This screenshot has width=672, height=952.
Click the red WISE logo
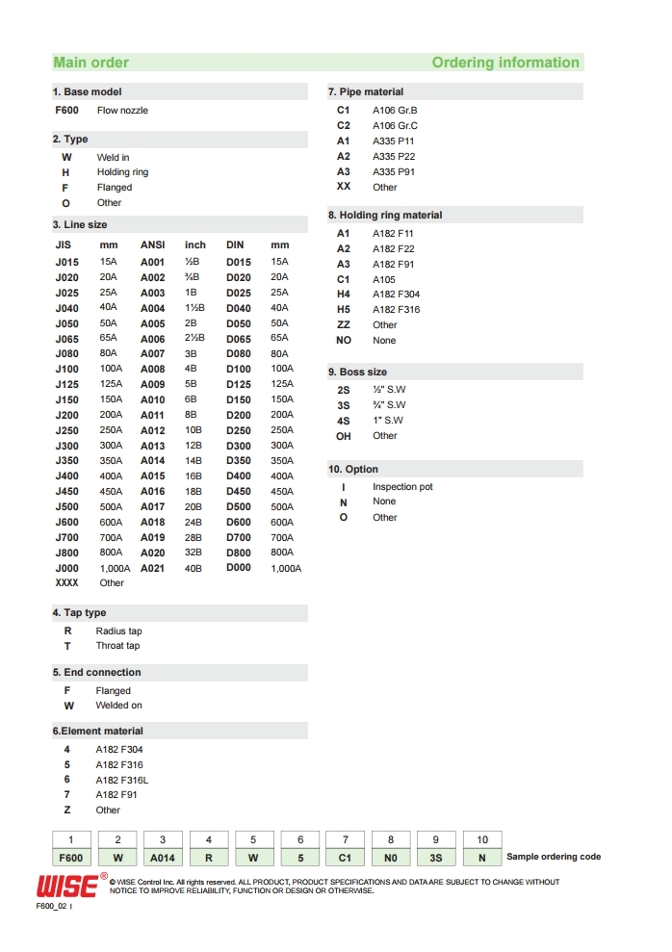coord(67,886)
